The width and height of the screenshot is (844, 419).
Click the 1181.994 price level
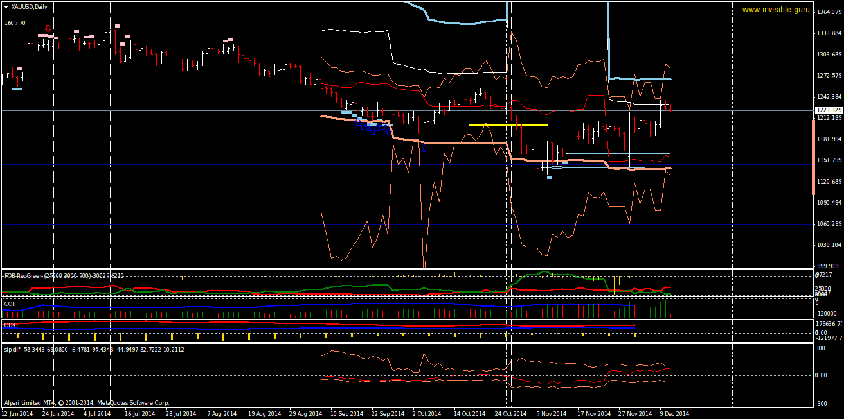point(829,139)
